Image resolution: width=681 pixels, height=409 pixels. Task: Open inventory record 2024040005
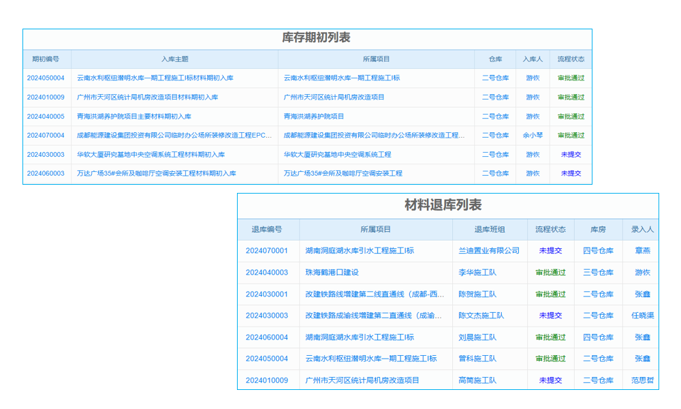pos(46,117)
